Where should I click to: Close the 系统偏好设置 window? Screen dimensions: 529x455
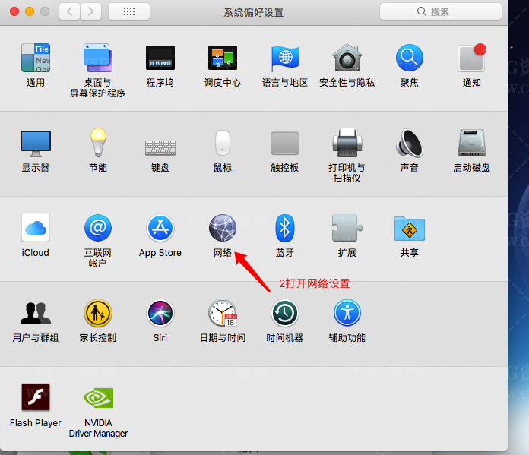14,12
